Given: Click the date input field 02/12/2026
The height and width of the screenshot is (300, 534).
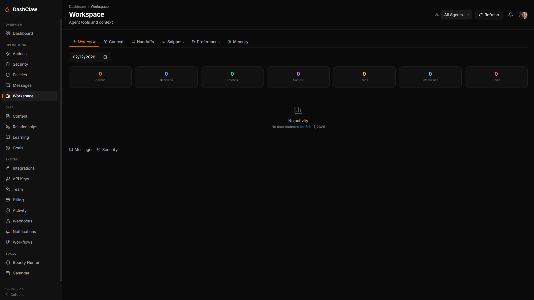Looking at the screenshot, I should pos(84,57).
